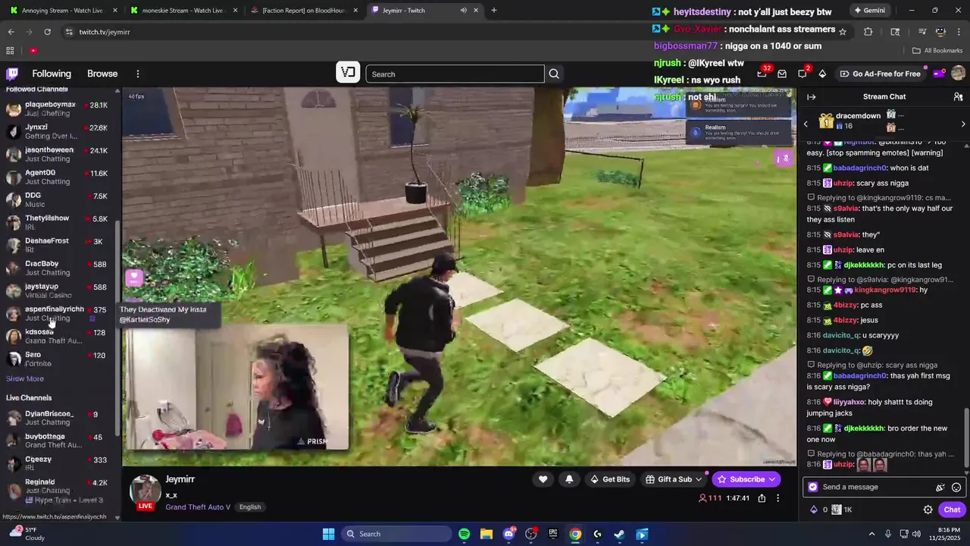This screenshot has width=970, height=546.
Task: Open Agent00 channel in sidebar
Action: pyautogui.click(x=59, y=177)
